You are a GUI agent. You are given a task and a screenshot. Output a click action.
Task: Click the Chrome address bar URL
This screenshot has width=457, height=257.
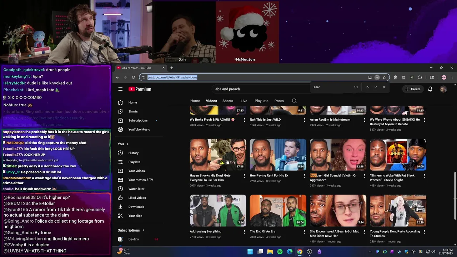point(172,77)
